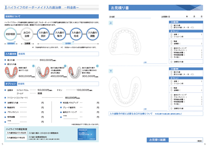Check 治療用入れ歯 in the 下 section
Screen dimensions: 206x146
(171, 108)
